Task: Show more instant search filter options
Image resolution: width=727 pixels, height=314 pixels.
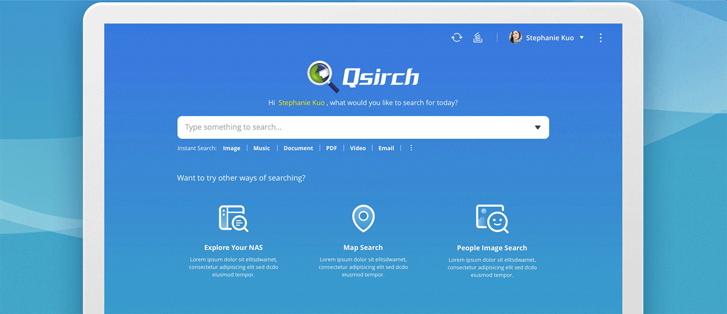Action: coord(411,148)
